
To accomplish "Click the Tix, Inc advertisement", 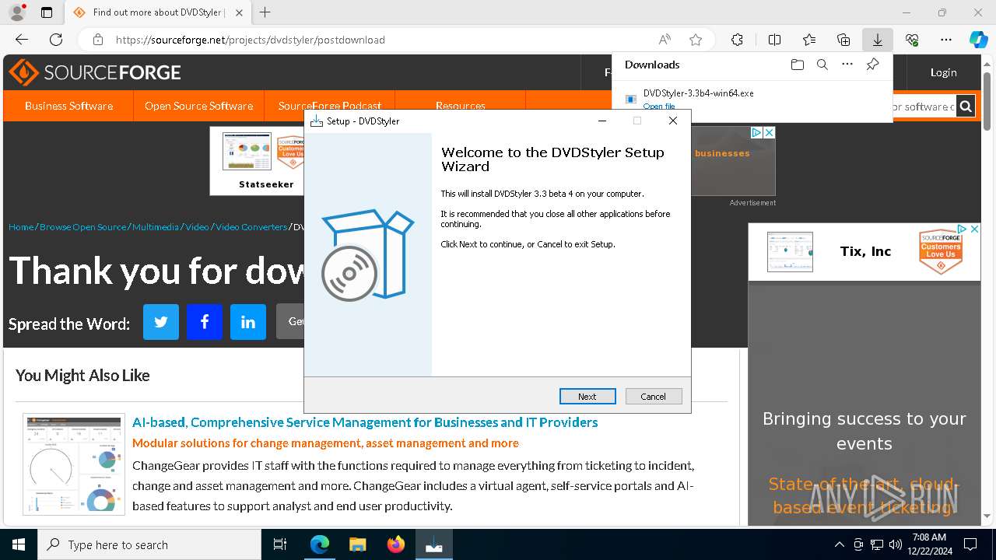I will [864, 252].
